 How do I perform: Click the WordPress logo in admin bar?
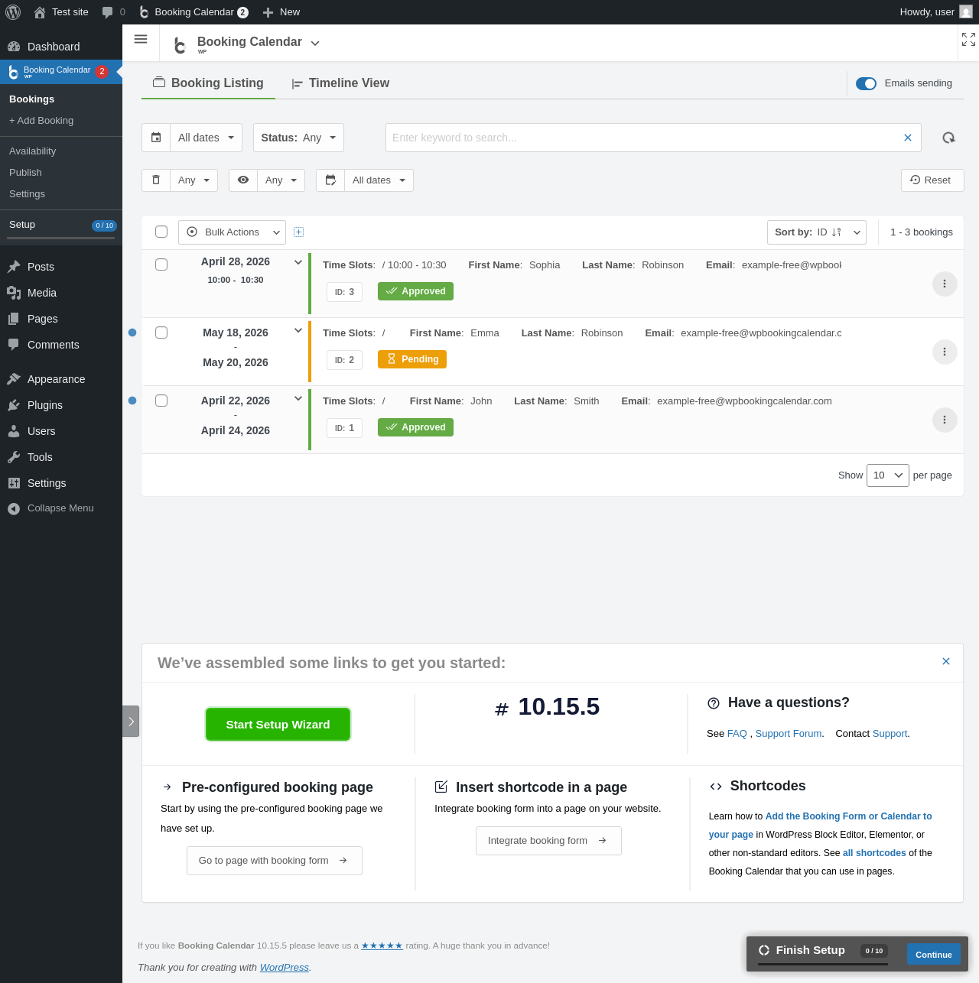click(x=13, y=12)
